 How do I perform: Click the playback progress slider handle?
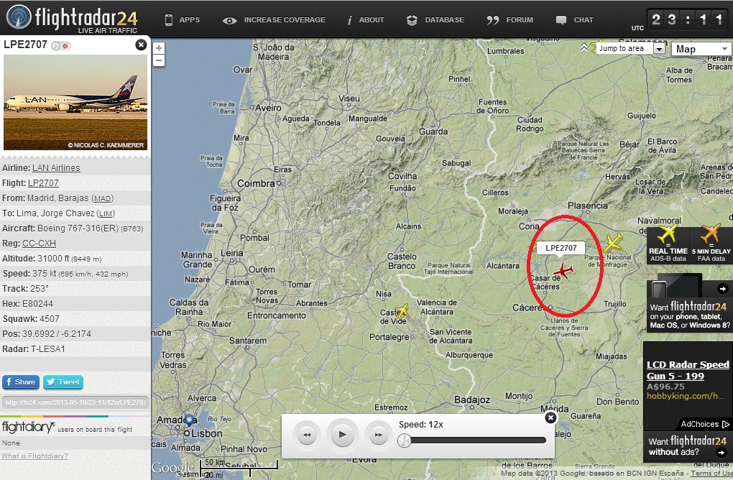point(404,440)
